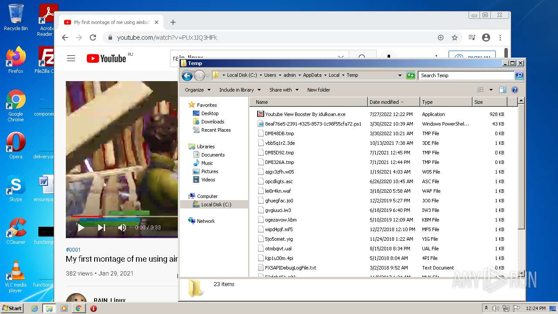This screenshot has height=314, width=558.
Task: Sort by Date modified column
Action: click(394, 102)
